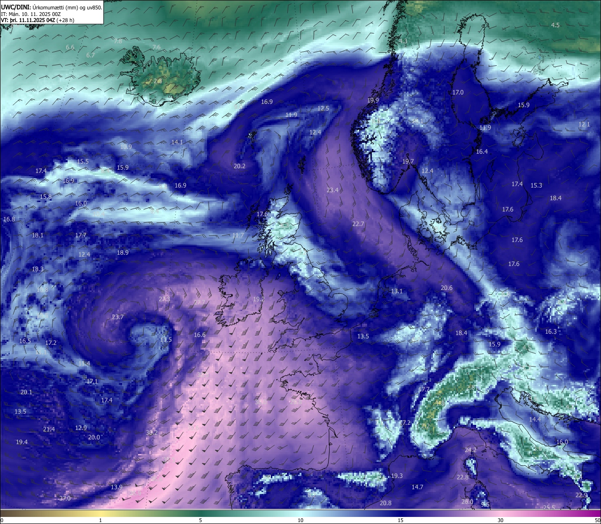Screen dimensions: 601x524
Task: Click the map value 20.8
Action: 385,503
